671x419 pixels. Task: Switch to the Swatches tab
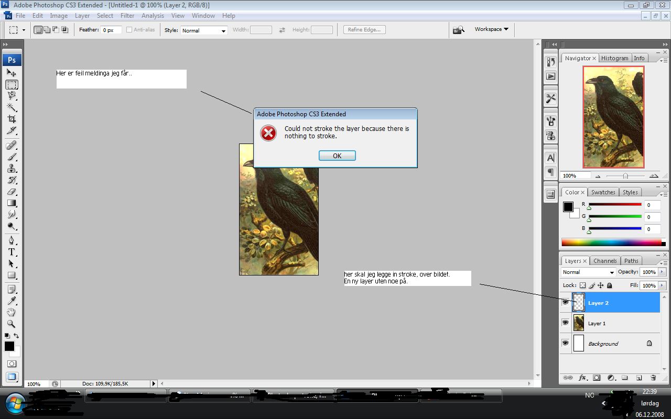pos(603,192)
